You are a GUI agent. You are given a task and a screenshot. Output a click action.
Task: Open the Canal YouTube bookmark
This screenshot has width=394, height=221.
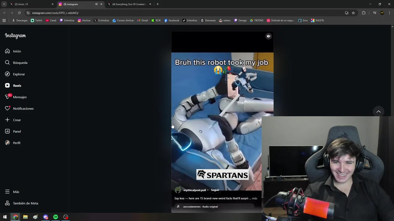point(51,21)
